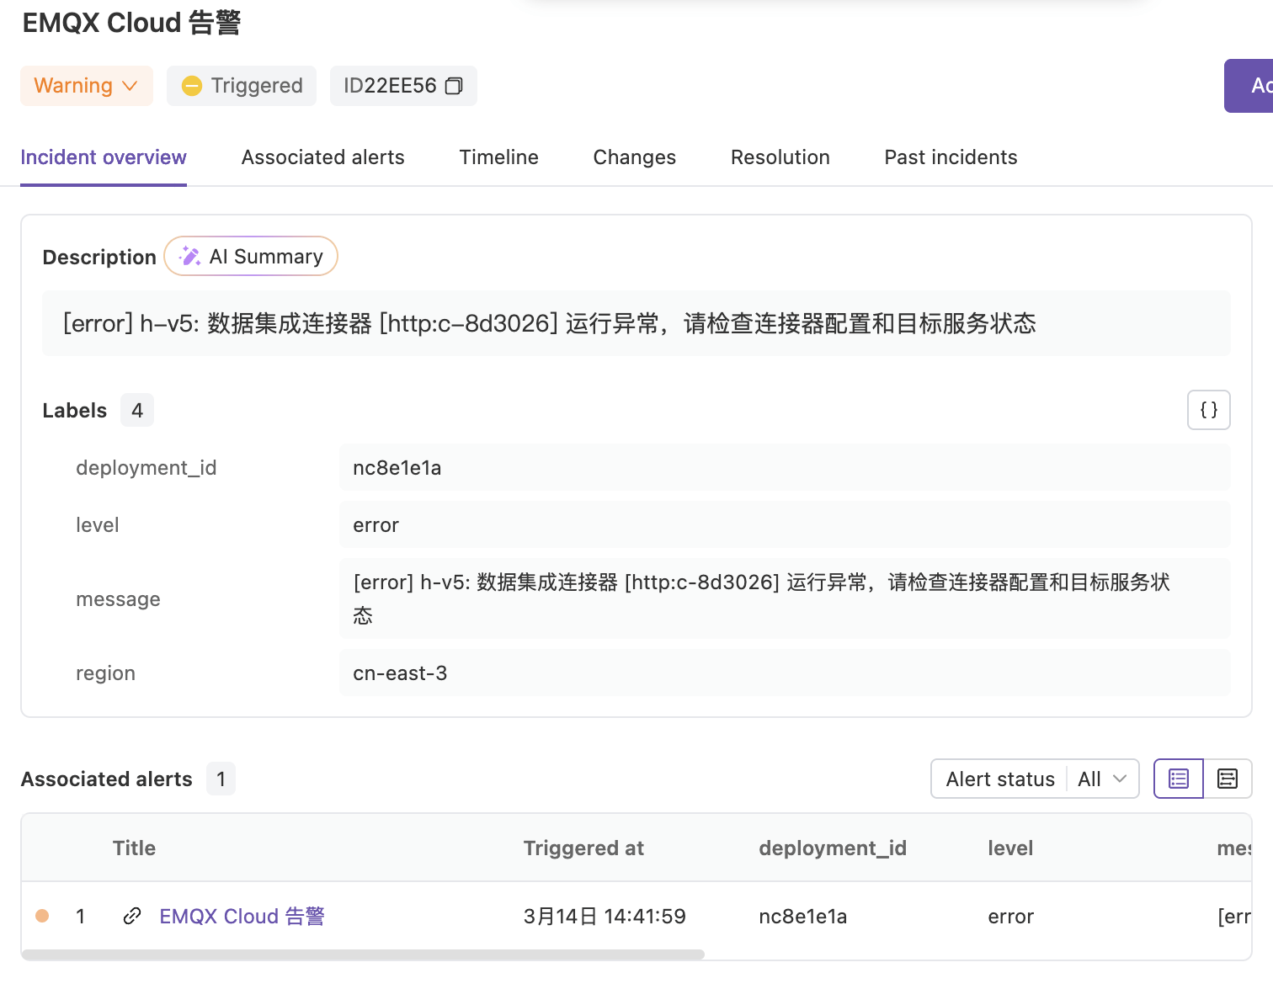Go to the Changes tab
The height and width of the screenshot is (989, 1273).
pyautogui.click(x=634, y=157)
